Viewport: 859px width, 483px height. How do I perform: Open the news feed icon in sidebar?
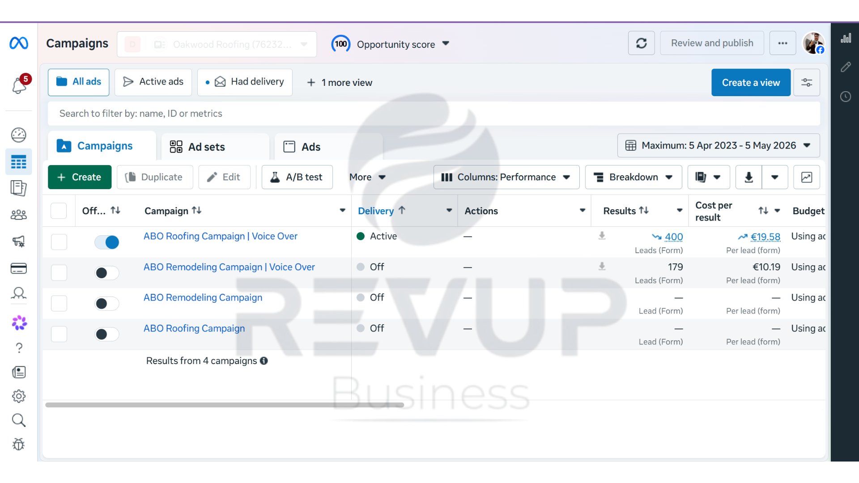pyautogui.click(x=19, y=372)
